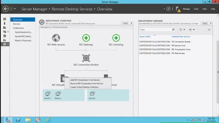Screen dimensions: 219x123
Task: Select the RD Connection Broker server row
Action: click(176, 42)
